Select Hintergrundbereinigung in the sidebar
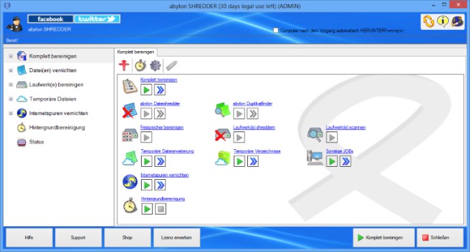The height and width of the screenshot is (252, 470). pos(57,127)
